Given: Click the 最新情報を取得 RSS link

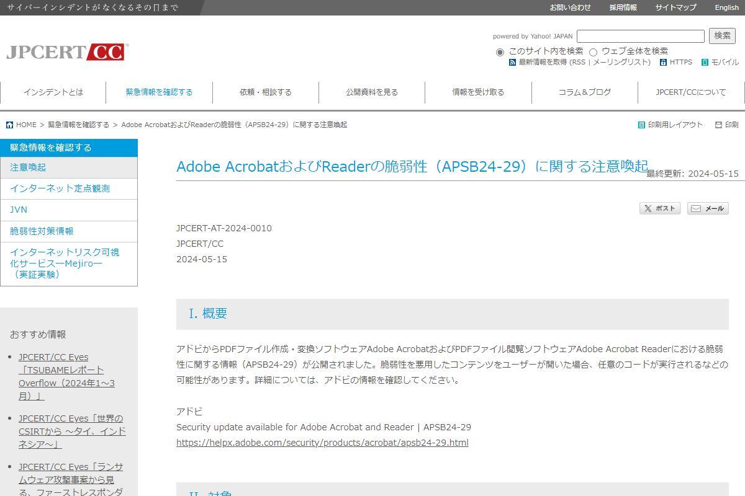Looking at the screenshot, I should tap(552, 63).
